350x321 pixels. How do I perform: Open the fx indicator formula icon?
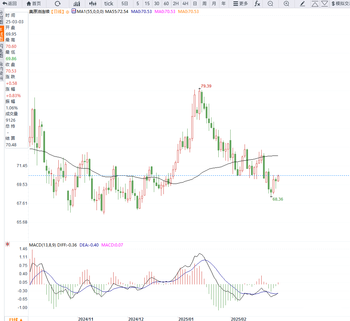click(257, 3)
